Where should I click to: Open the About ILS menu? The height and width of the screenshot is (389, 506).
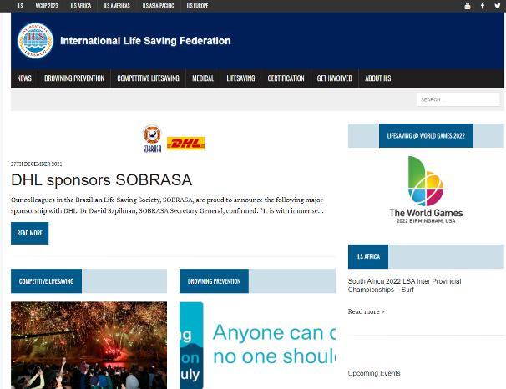point(378,78)
